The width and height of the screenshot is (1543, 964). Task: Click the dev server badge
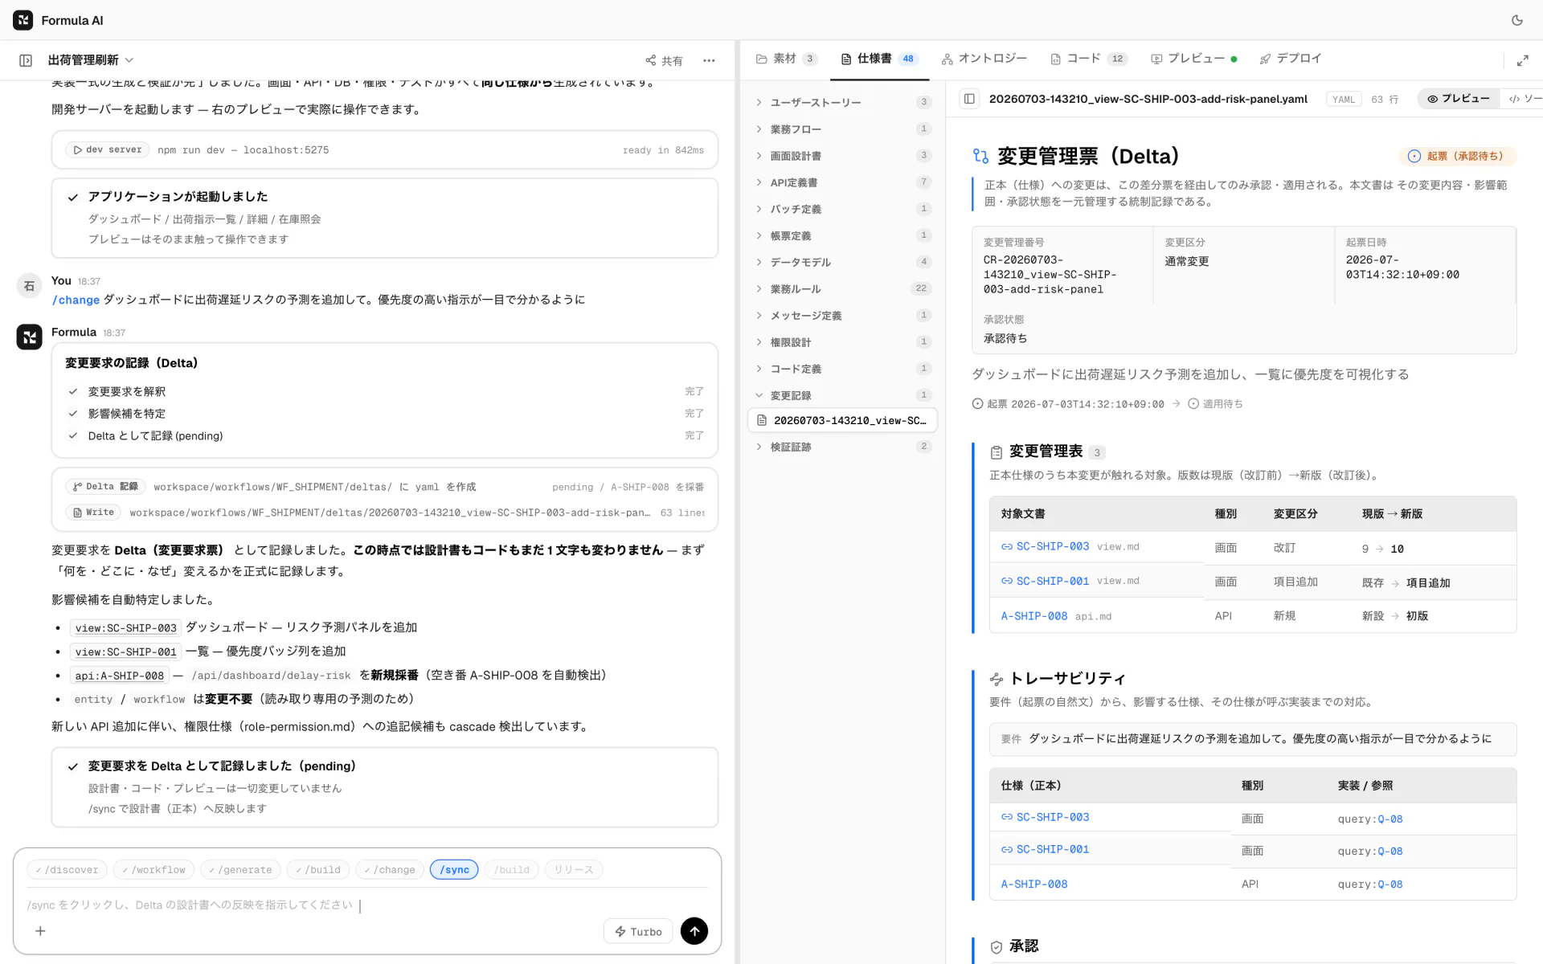[x=108, y=149]
